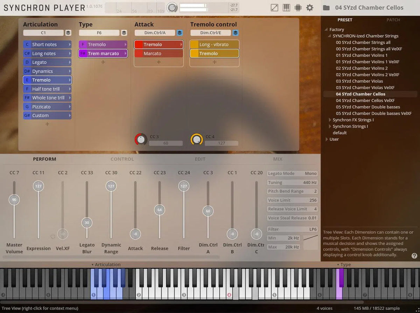Click the Tuning 440 Hz field
The height and width of the screenshot is (313, 420).
pyautogui.click(x=292, y=183)
